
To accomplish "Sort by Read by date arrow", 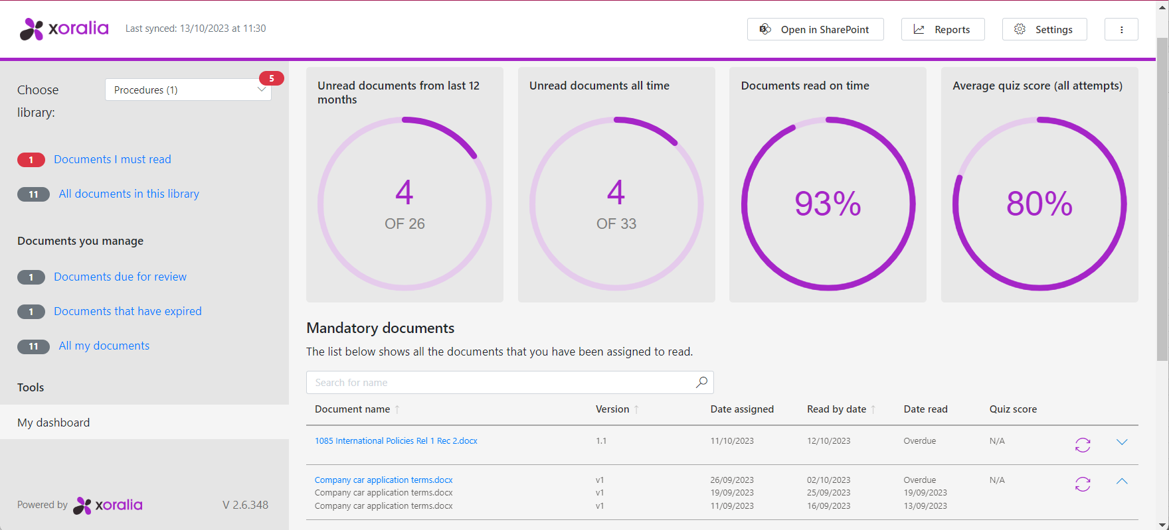I will point(873,409).
